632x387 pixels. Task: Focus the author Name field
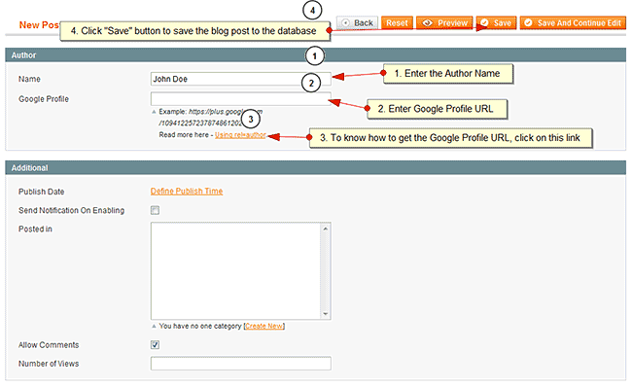tap(240, 79)
